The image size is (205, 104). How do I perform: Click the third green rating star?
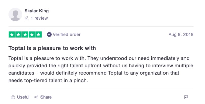(25, 35)
